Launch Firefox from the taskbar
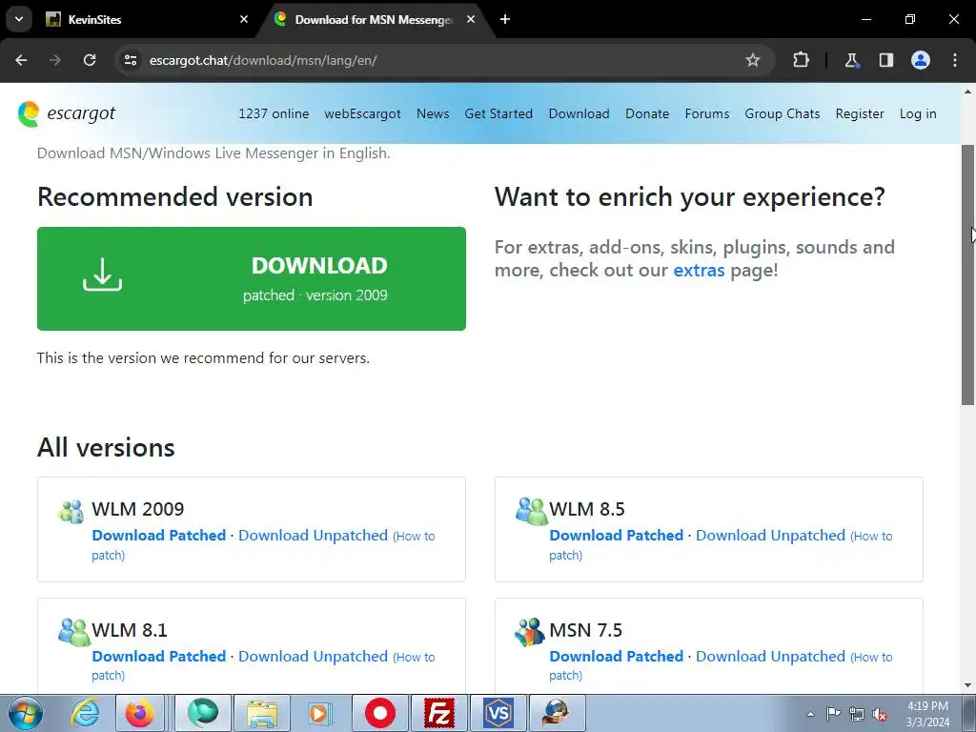This screenshot has height=732, width=976. coord(140,713)
